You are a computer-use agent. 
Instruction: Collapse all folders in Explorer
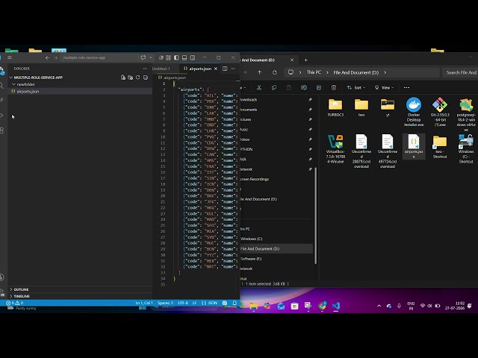click(x=146, y=78)
